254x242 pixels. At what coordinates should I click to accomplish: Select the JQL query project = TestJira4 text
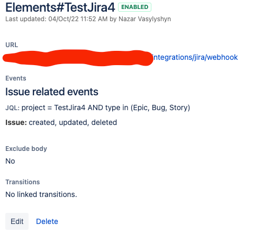(106, 107)
